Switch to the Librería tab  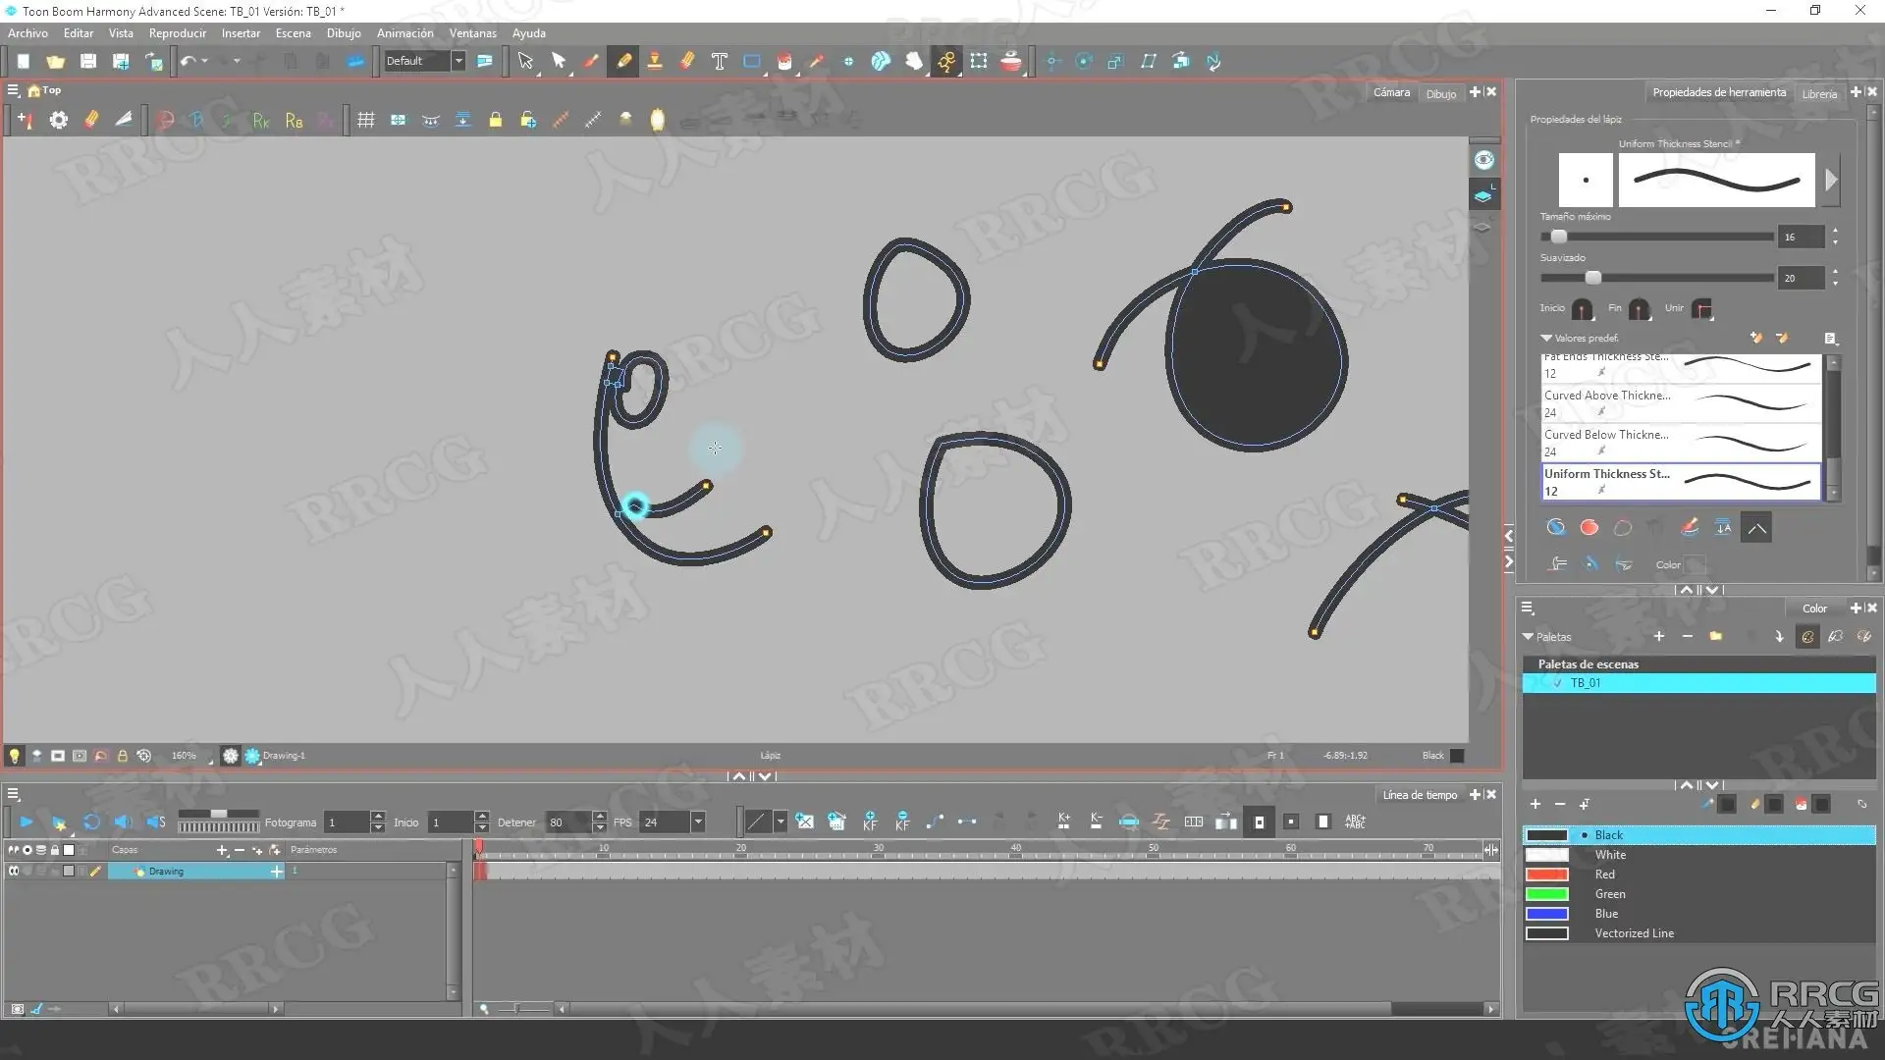click(1818, 93)
